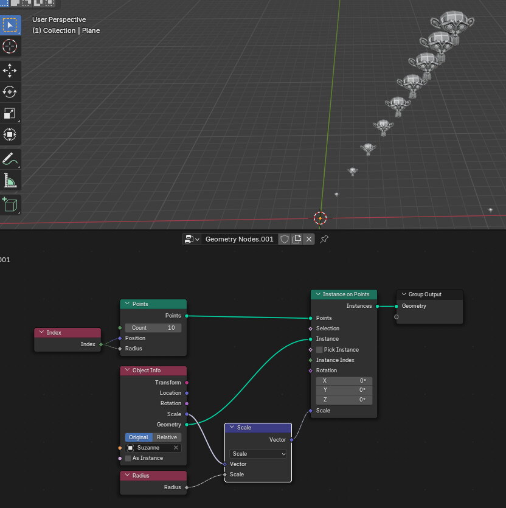This screenshot has height=508, width=506.
Task: Collapse the Instance on Points node
Action: (x=318, y=294)
